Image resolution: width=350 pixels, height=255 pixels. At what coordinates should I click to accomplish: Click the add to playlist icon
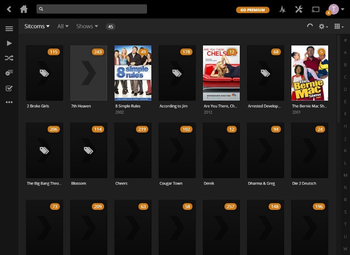coord(9,73)
